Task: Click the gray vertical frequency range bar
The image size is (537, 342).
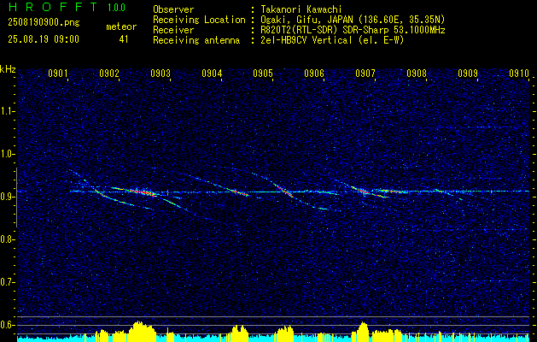Action: [16, 198]
